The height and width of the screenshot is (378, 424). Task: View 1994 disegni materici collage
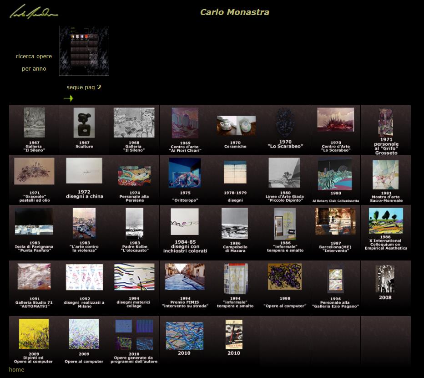click(134, 277)
